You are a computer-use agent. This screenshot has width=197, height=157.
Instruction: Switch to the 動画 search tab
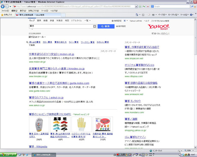[x=45, y=20]
